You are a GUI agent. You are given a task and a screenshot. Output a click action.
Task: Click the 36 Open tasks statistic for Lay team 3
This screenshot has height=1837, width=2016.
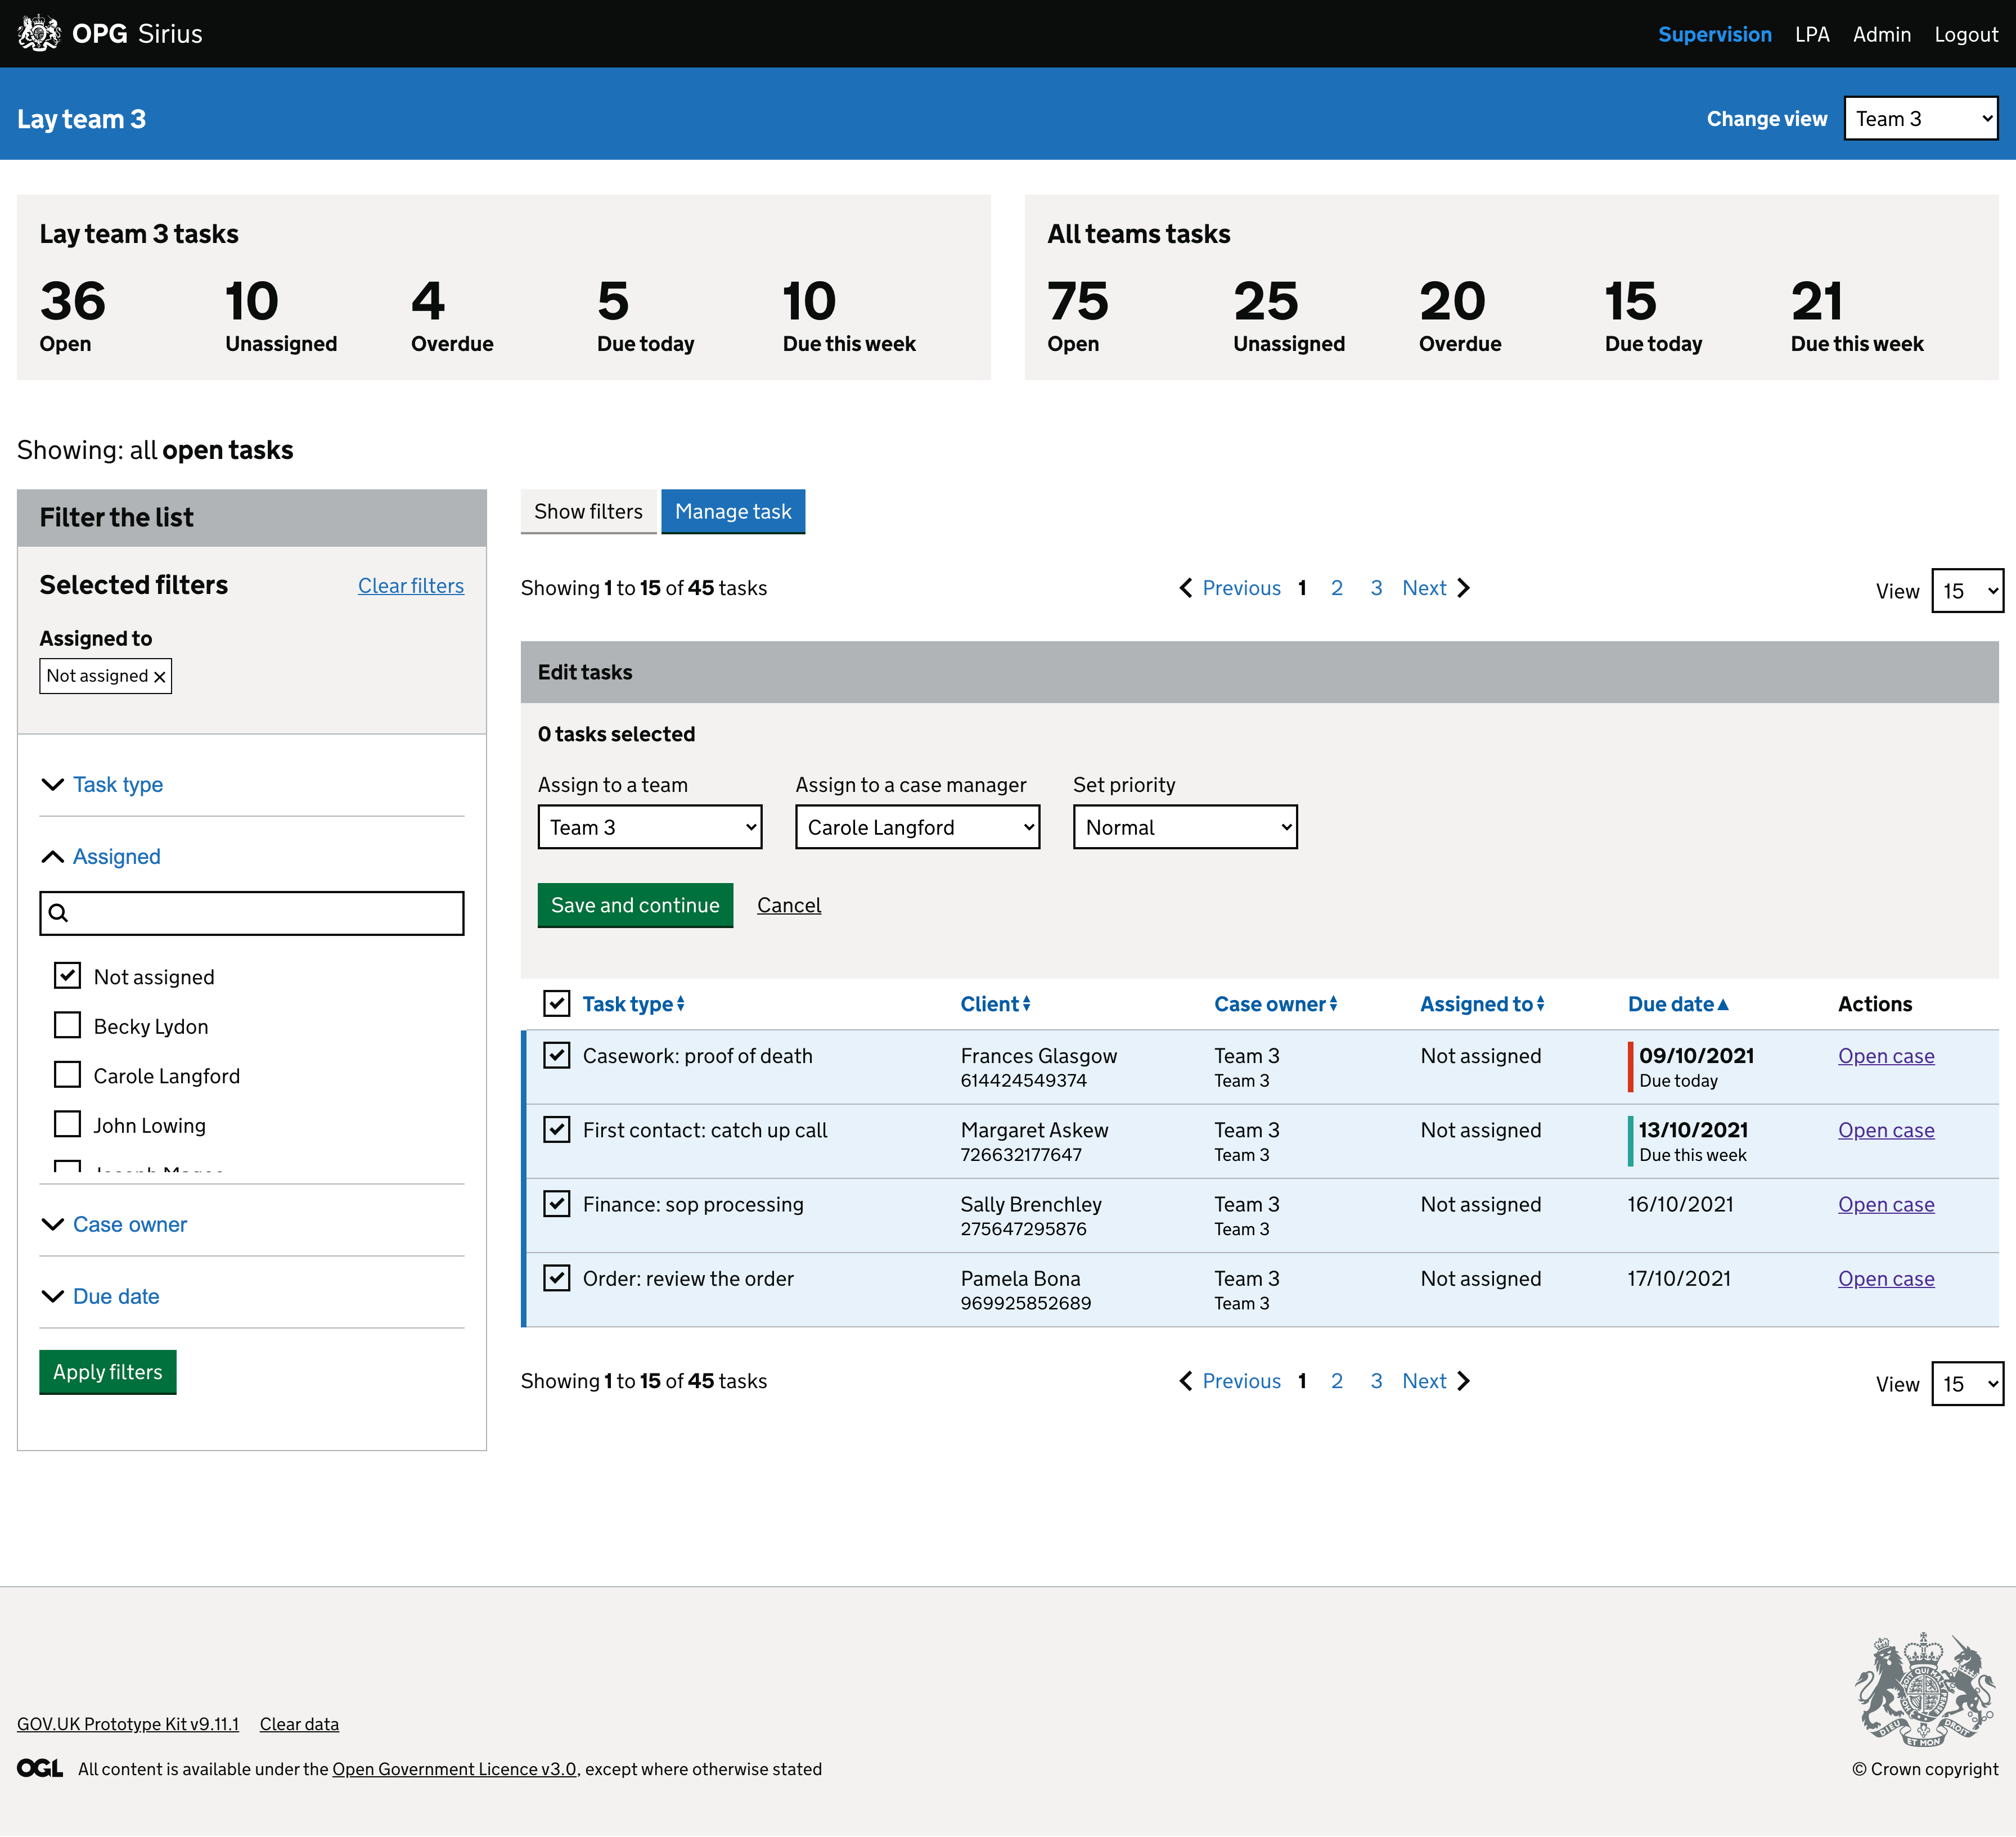click(x=73, y=317)
